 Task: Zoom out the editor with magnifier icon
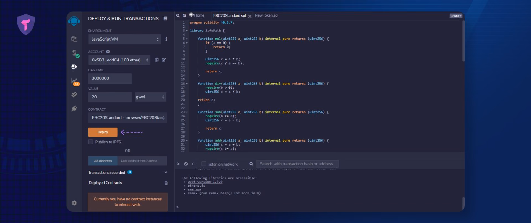click(178, 16)
